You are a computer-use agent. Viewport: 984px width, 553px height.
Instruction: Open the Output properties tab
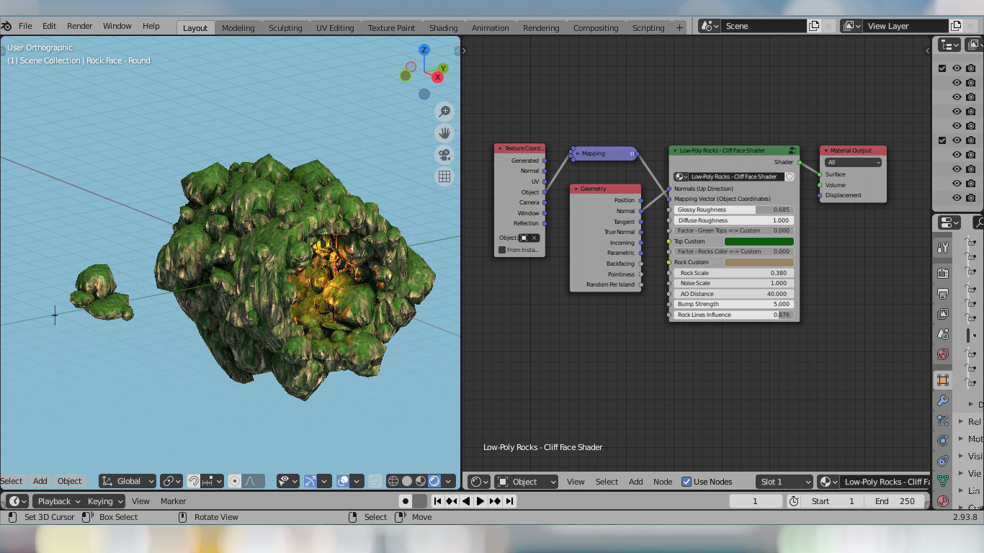point(943,293)
